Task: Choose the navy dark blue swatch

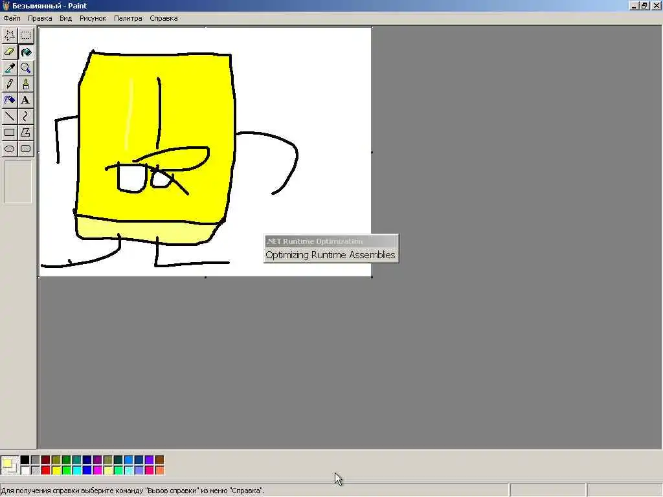Action: [87, 460]
